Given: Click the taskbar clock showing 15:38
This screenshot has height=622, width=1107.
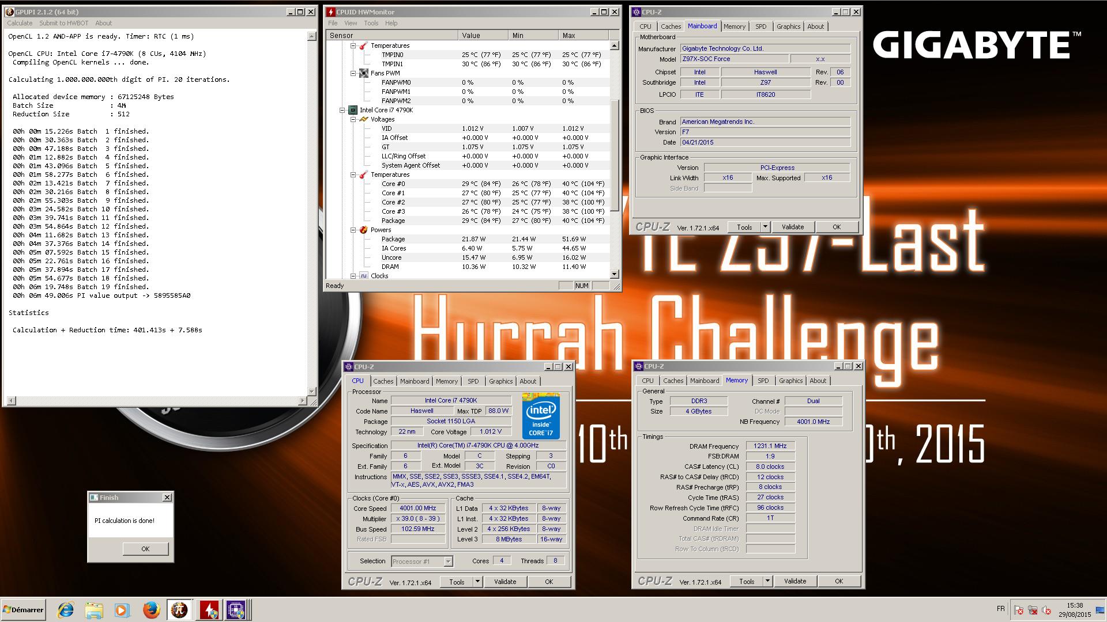Looking at the screenshot, I should click(x=1074, y=606).
